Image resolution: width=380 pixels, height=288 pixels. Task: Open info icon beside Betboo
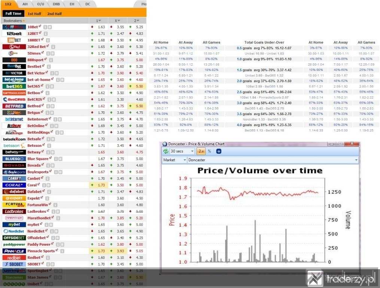point(48,93)
